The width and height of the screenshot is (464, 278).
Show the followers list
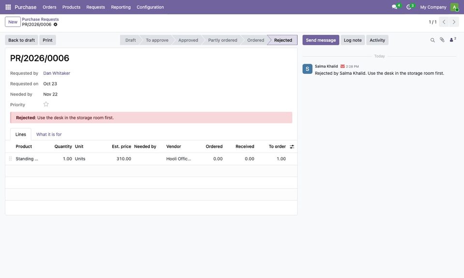tap(453, 40)
